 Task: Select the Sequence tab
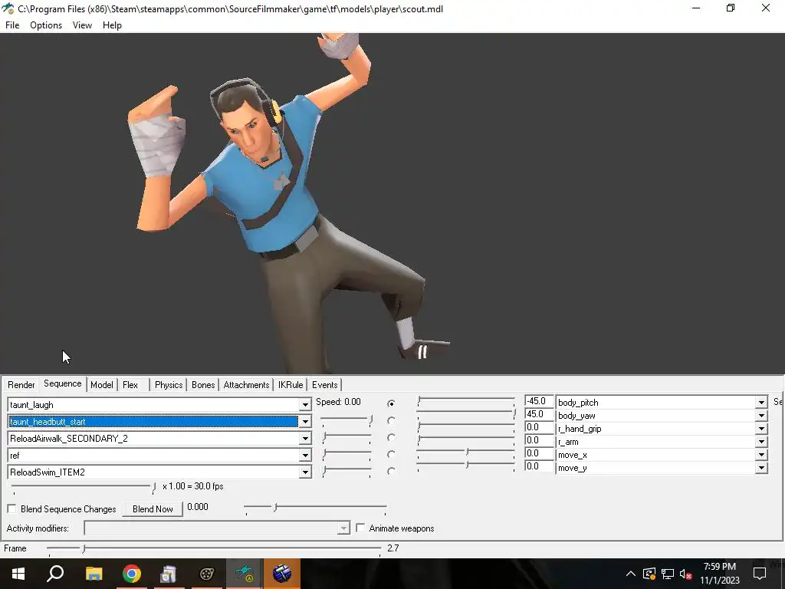[63, 383]
